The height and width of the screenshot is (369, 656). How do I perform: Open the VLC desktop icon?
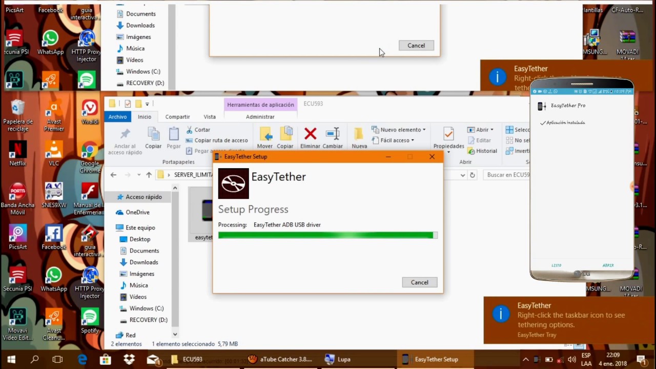[x=54, y=154]
